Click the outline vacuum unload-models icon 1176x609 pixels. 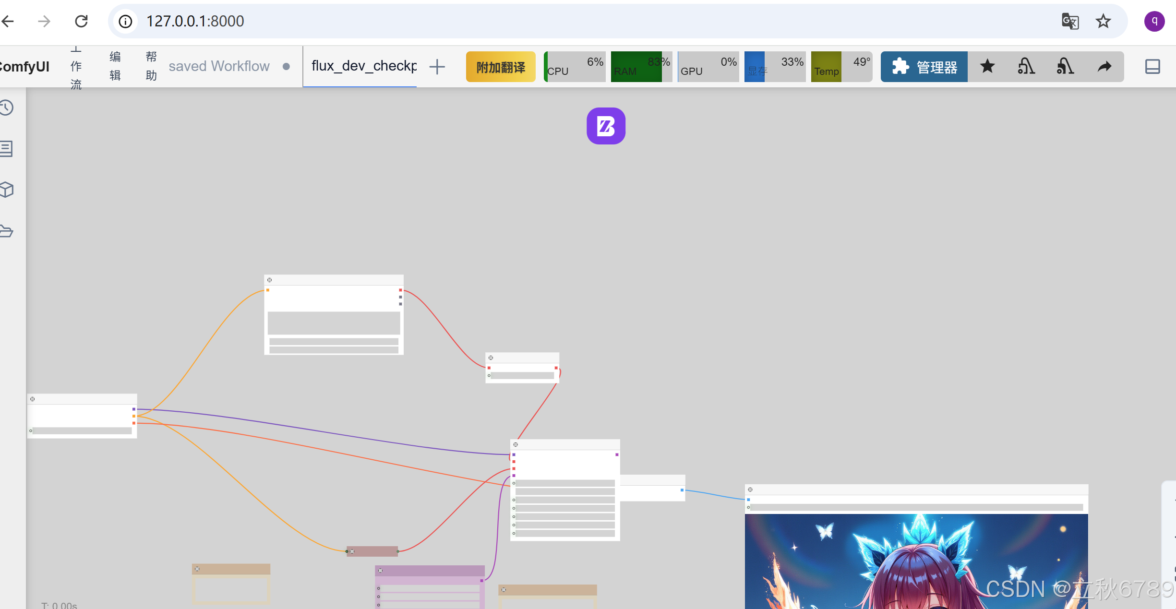coord(1026,67)
